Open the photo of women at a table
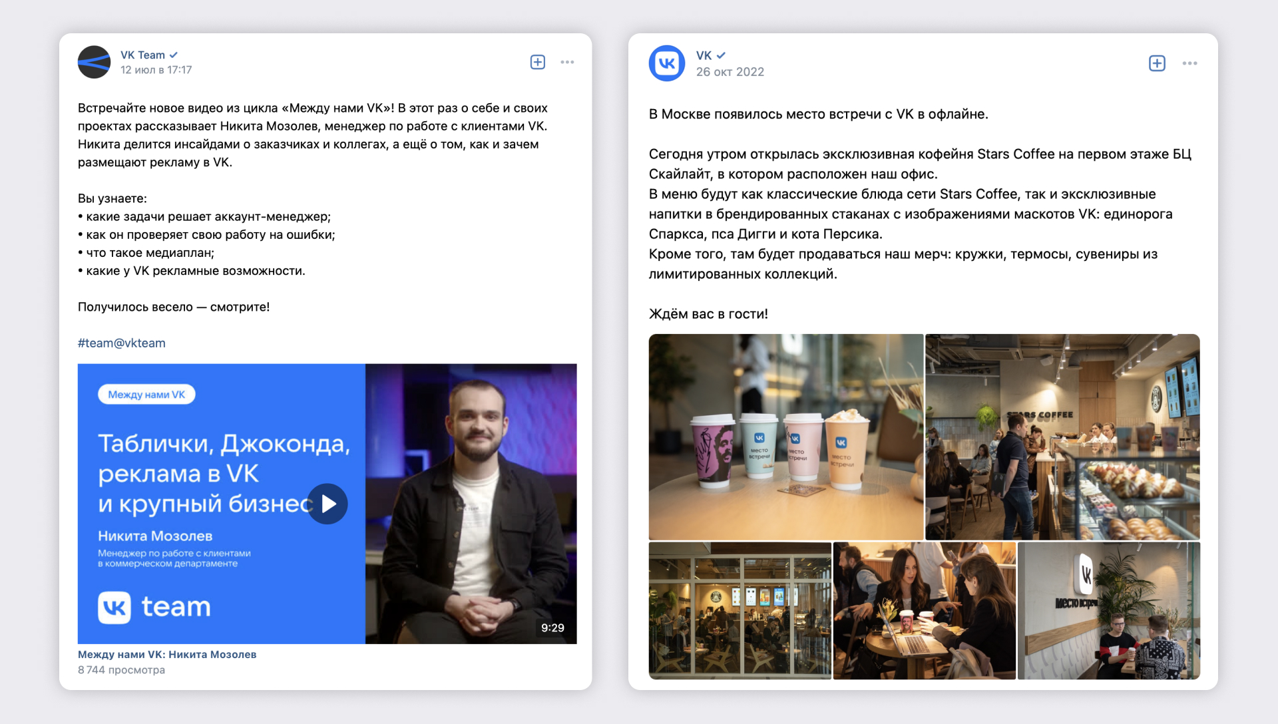Screen dimensions: 1278x724 point(925,610)
